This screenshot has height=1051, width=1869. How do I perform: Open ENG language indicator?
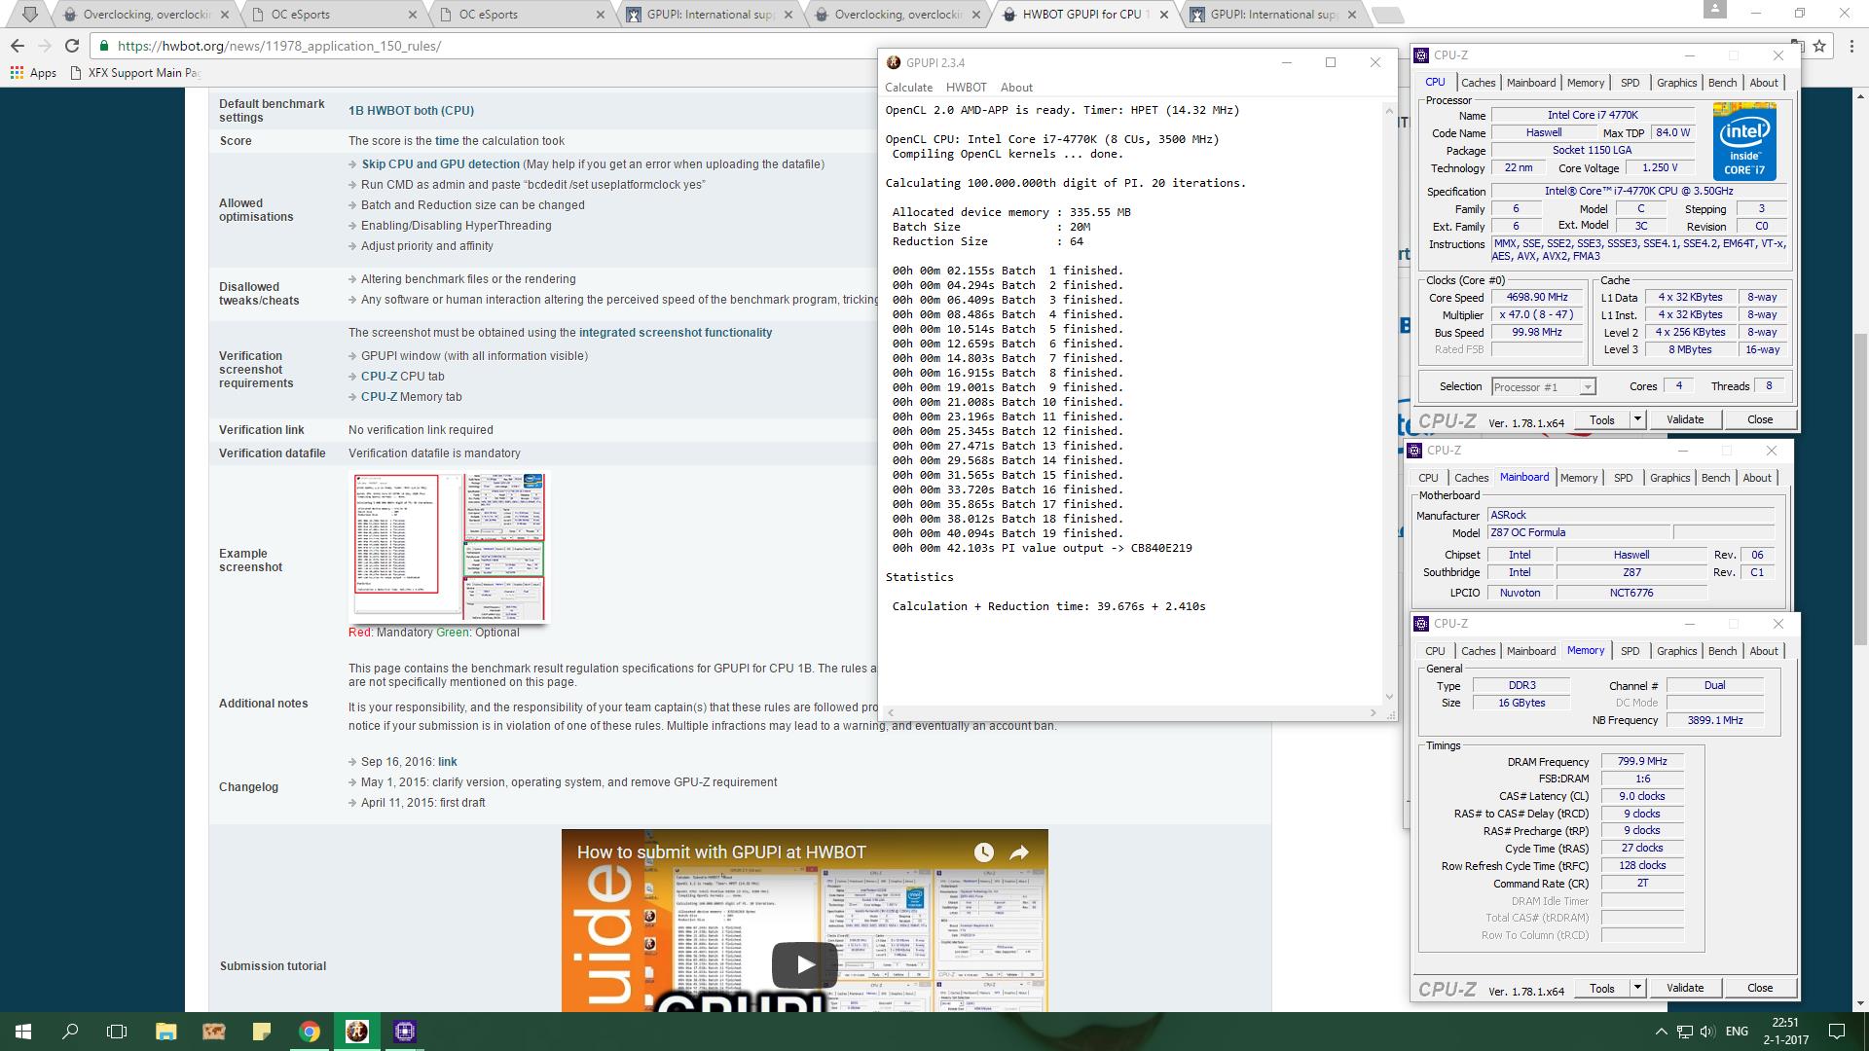1738,1032
